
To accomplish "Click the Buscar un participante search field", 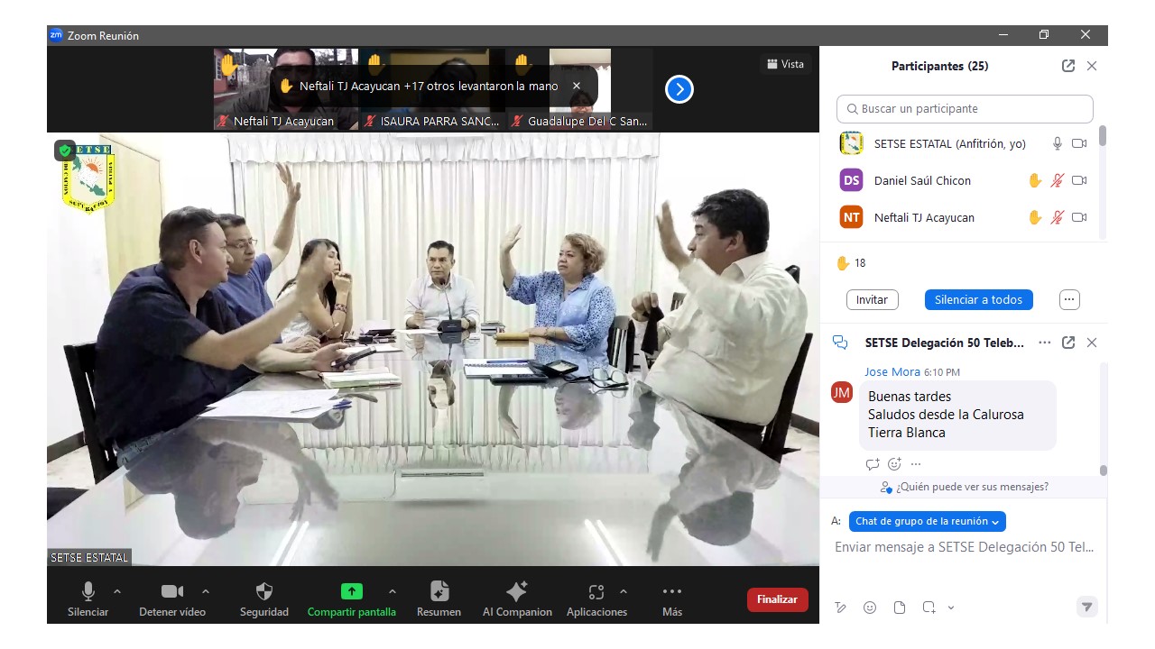I will (965, 109).
